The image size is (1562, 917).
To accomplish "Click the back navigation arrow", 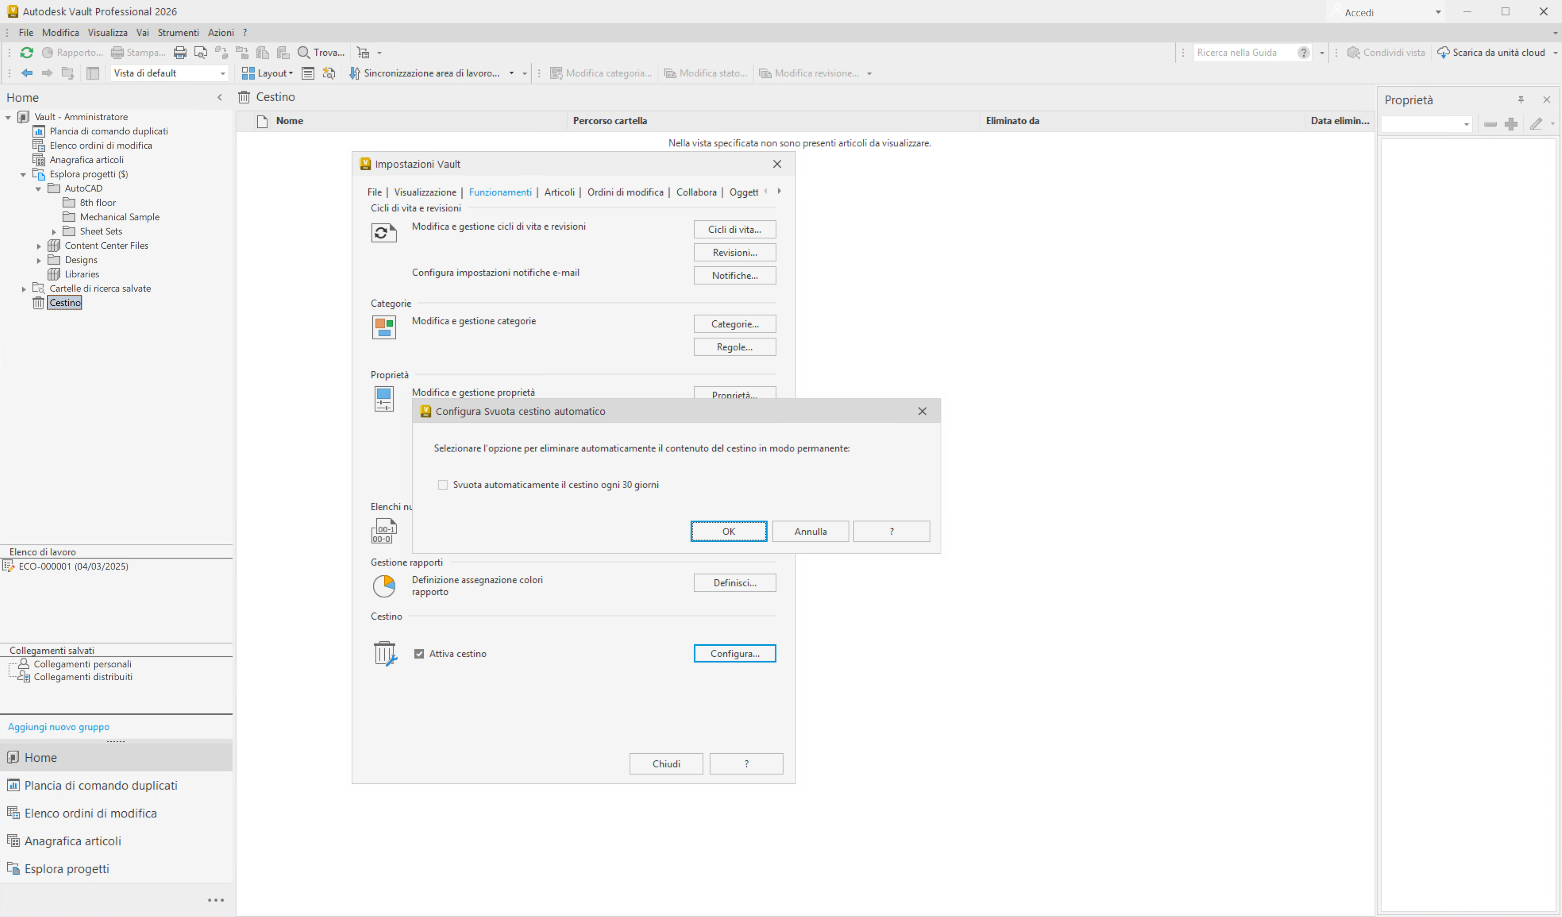I will 27,73.
